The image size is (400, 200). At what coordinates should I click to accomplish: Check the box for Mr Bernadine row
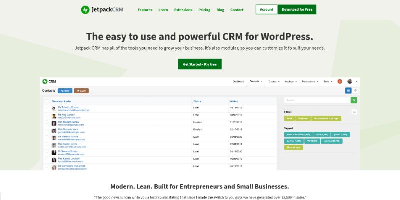click(x=47, y=166)
